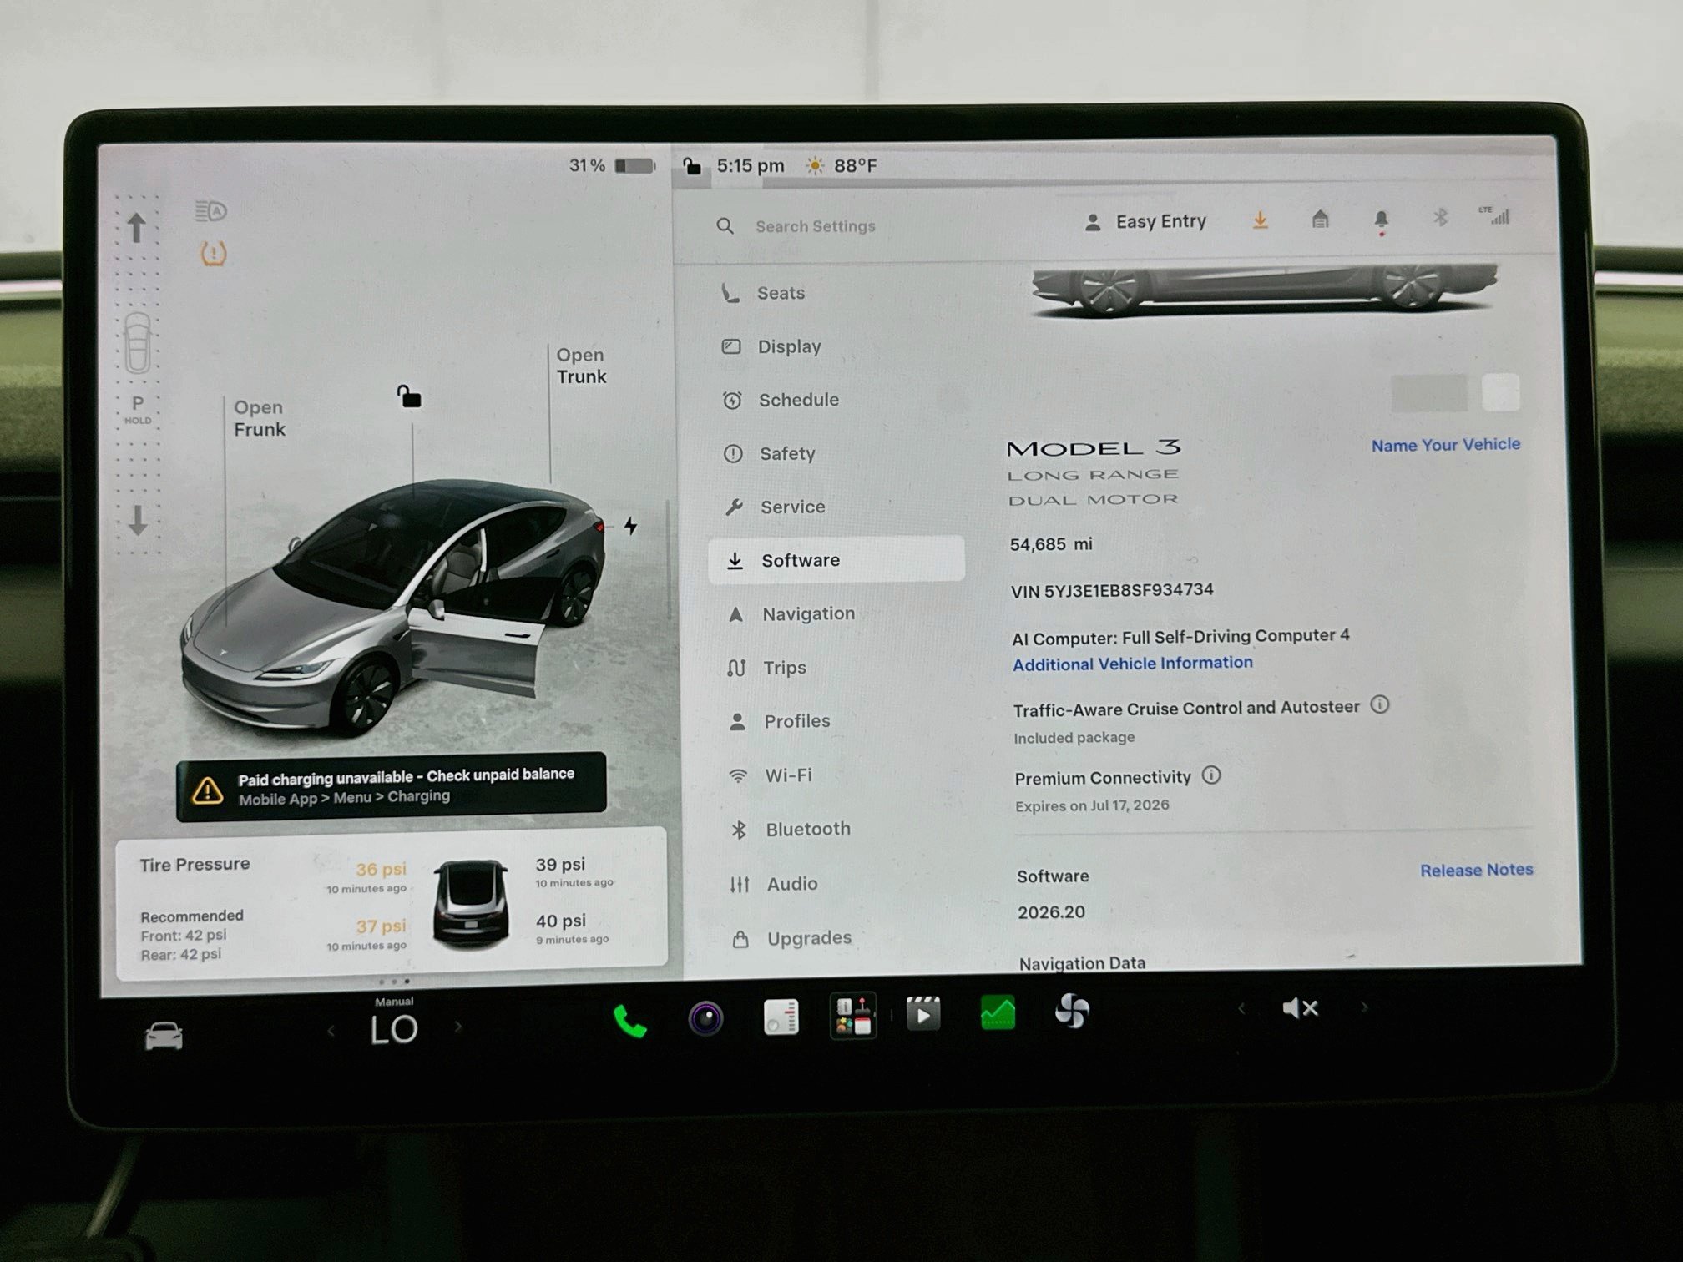Tap the Tire Pressure card
The height and width of the screenshot is (1262, 1683).
point(392,905)
